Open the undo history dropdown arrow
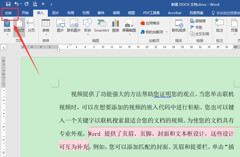This screenshot has height=157, width=240. tap(21, 4)
